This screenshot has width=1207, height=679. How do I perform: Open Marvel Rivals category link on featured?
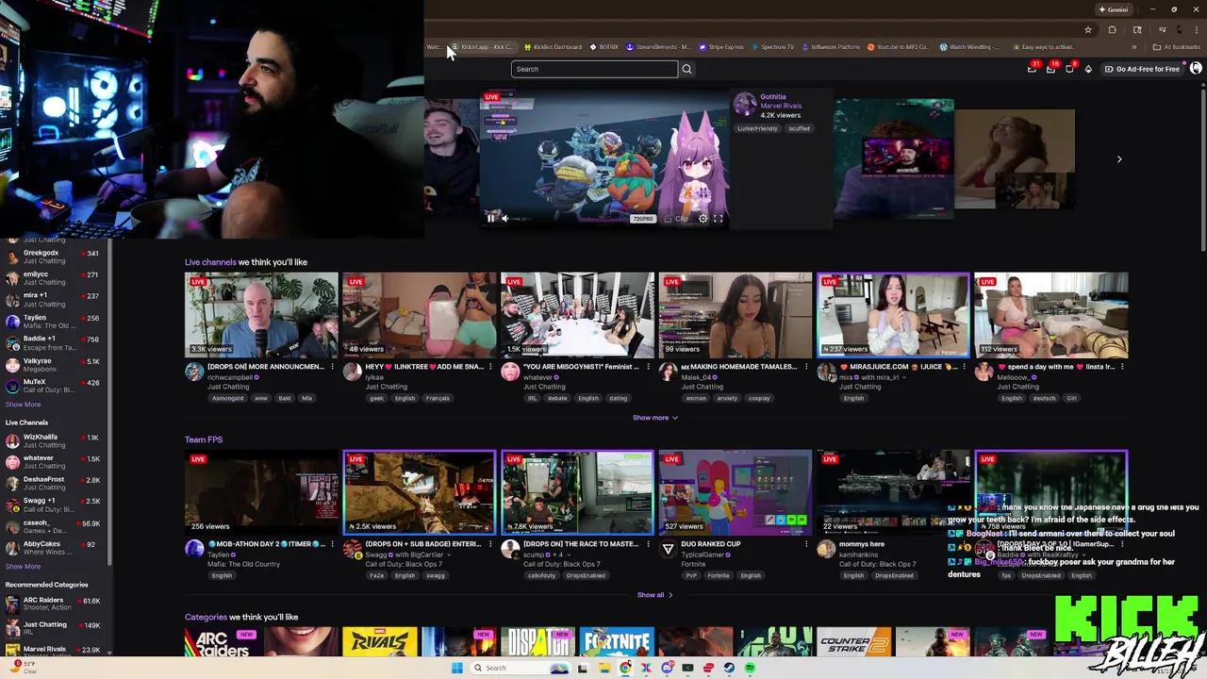[781, 106]
